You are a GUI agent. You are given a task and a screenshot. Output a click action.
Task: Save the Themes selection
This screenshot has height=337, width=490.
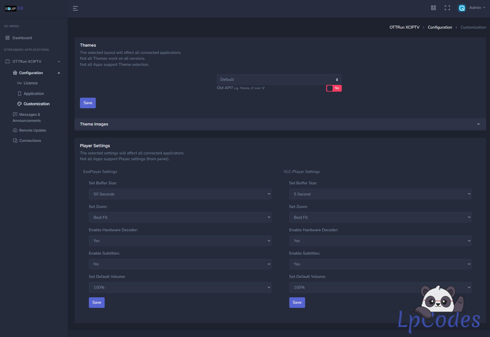[88, 103]
